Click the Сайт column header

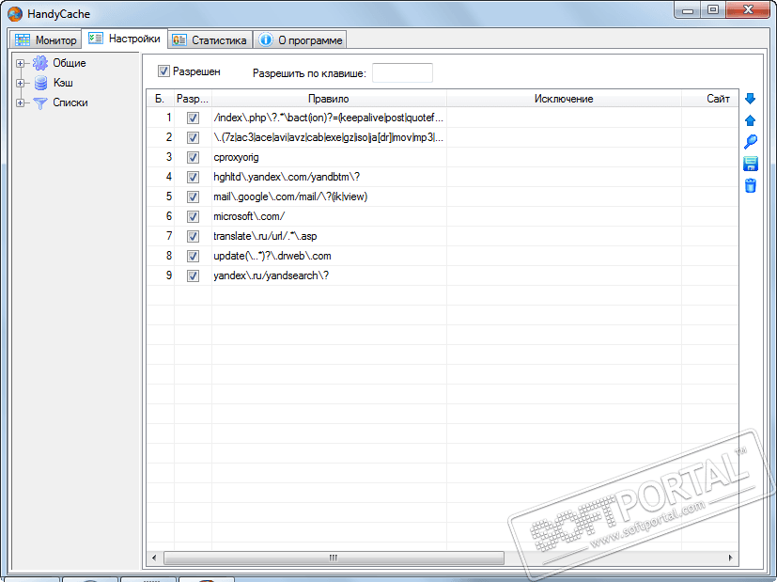(710, 99)
